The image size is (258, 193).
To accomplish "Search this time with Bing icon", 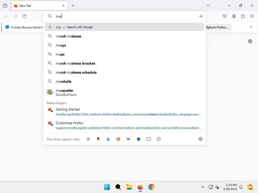I will click(108, 139).
